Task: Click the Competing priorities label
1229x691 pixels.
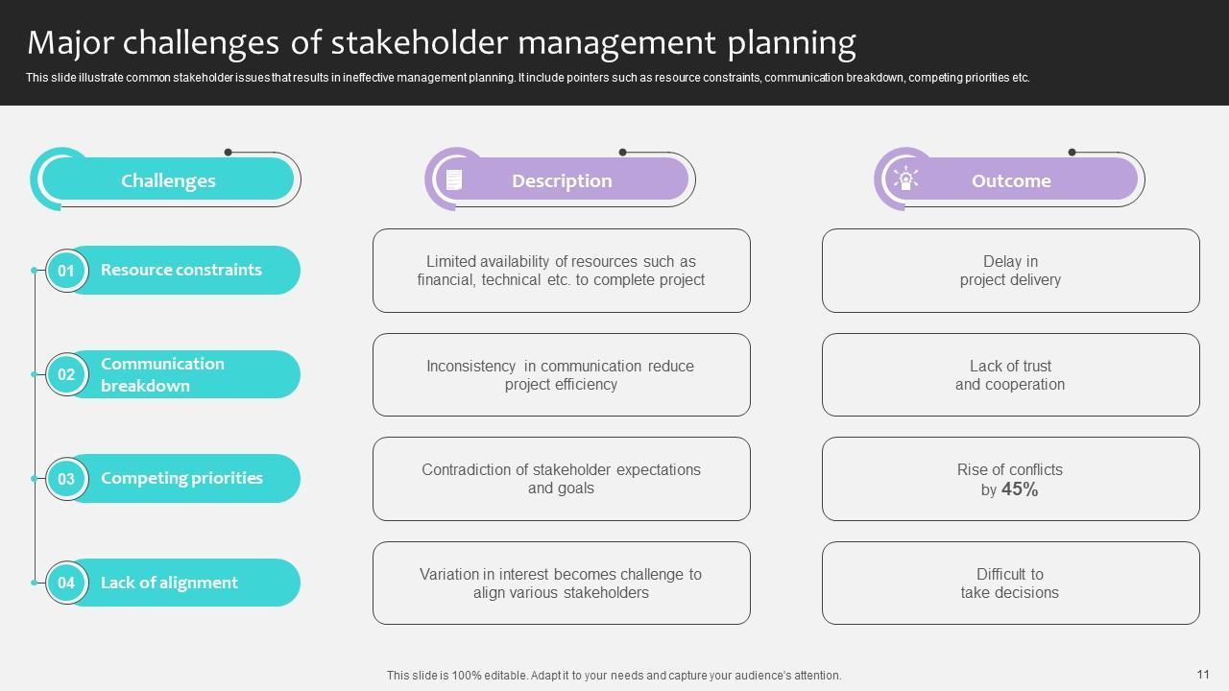Action: tap(181, 478)
